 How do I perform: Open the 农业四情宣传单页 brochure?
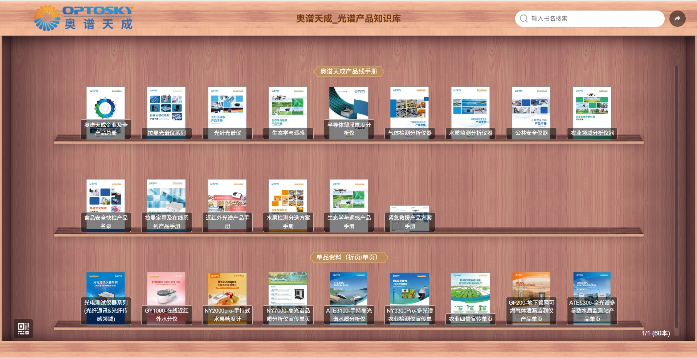pos(470,298)
